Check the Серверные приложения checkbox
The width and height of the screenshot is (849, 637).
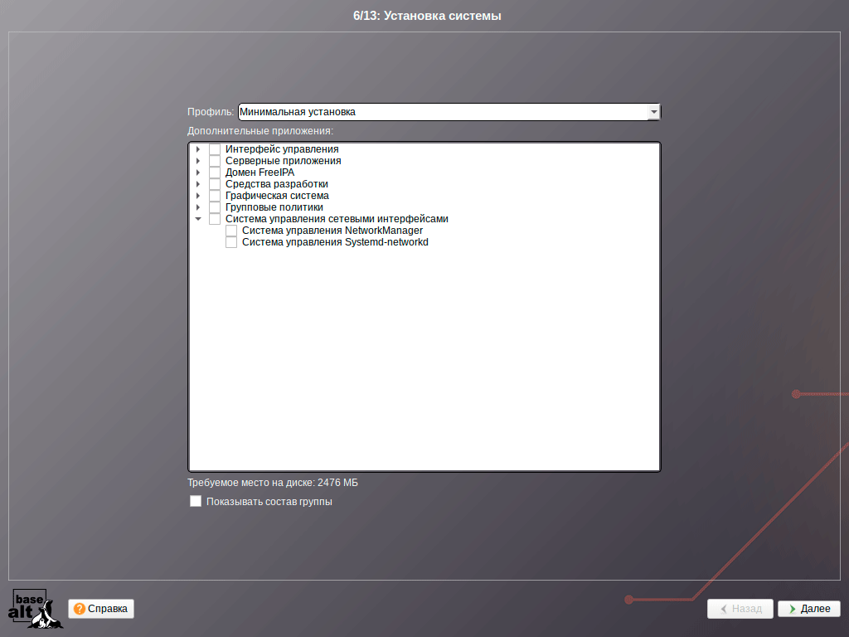click(x=215, y=161)
